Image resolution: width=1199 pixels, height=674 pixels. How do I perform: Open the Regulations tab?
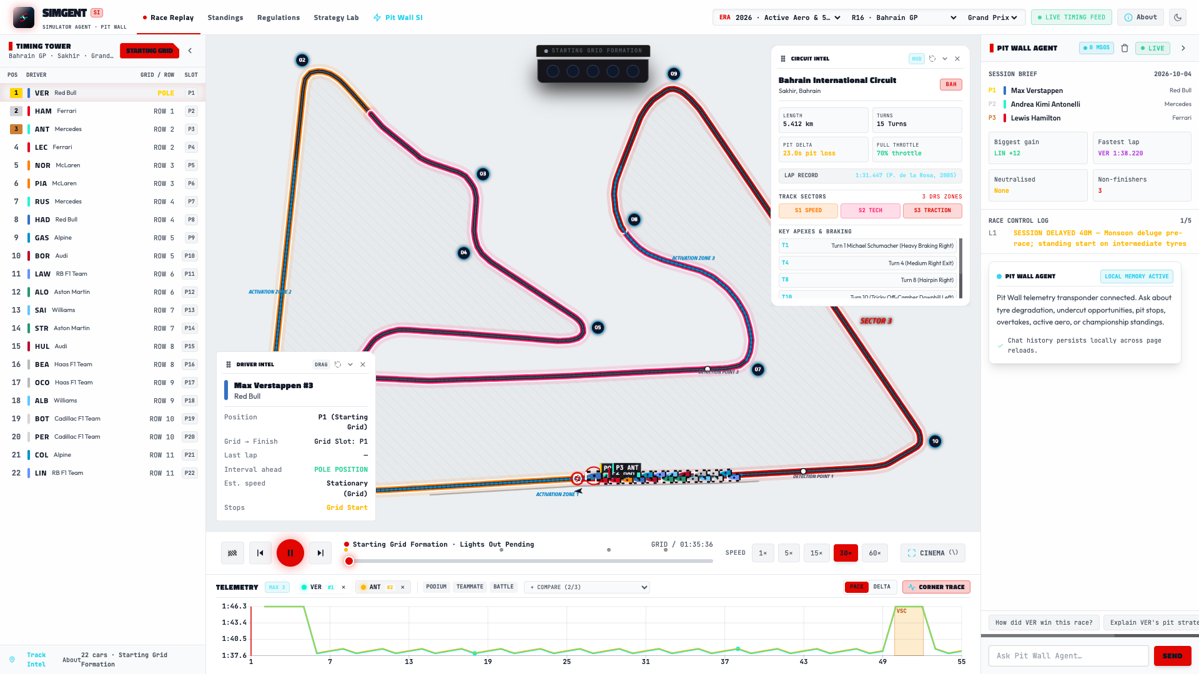(279, 17)
